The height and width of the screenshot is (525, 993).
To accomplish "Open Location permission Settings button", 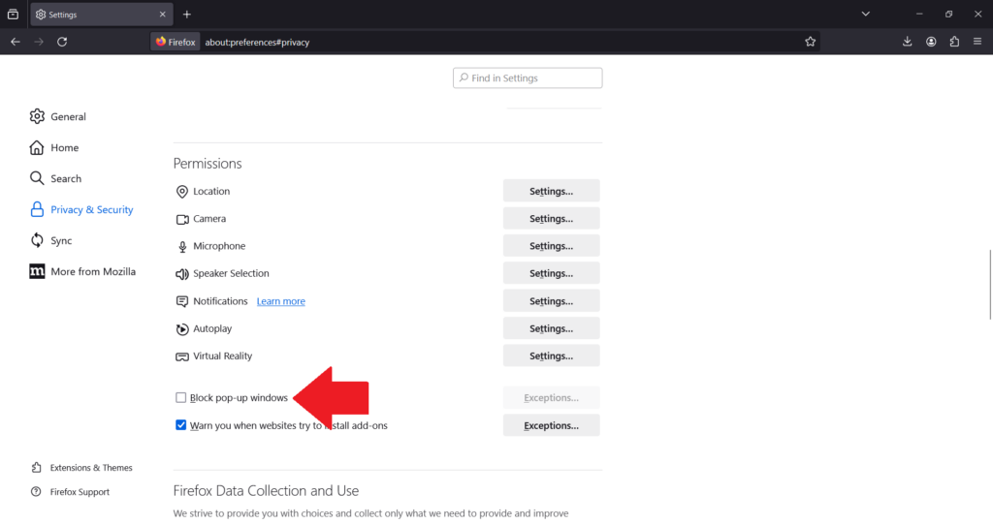I will pyautogui.click(x=551, y=192).
